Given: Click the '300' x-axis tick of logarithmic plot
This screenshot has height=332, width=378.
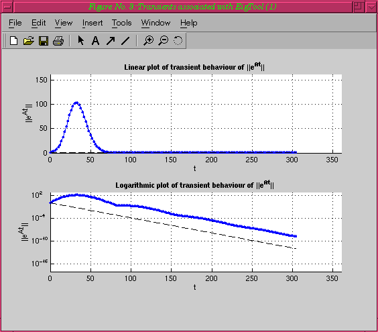Looking at the screenshot, I should [x=292, y=278].
